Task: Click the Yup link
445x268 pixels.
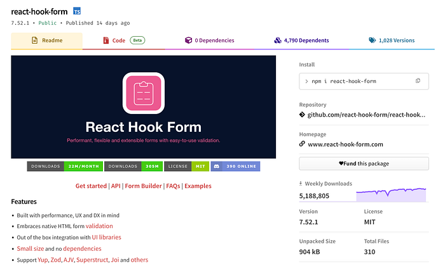Action: click(x=43, y=260)
